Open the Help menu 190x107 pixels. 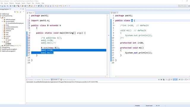[43, 3]
